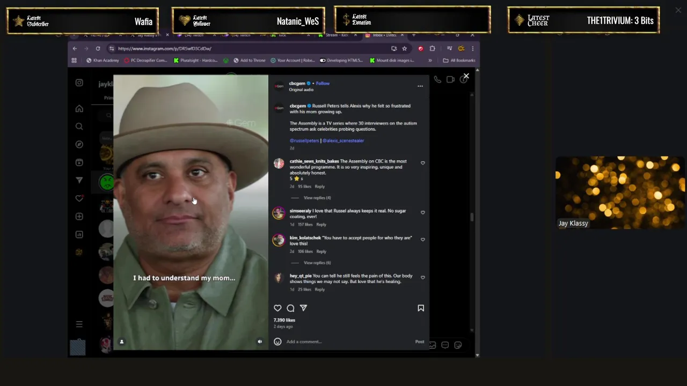This screenshot has height=386, width=687.
Task: Open the apps grid icon in bookmarks bar
Action: 74,61
